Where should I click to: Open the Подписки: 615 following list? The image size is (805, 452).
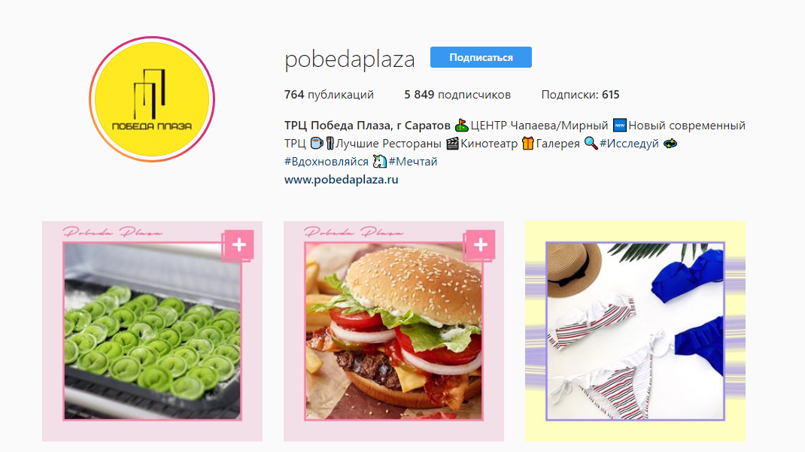580,95
